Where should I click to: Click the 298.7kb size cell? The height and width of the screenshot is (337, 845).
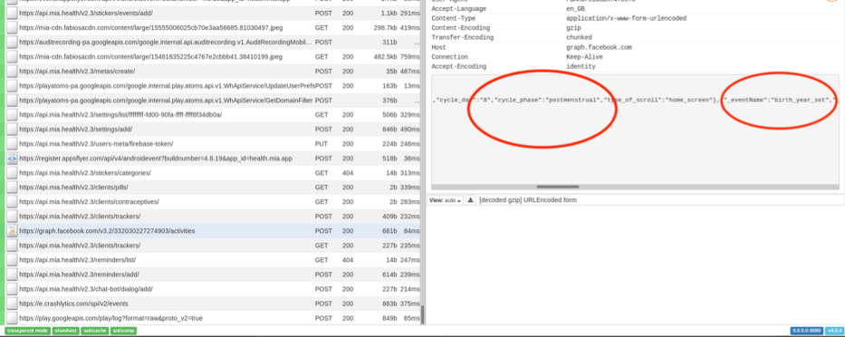click(x=385, y=27)
